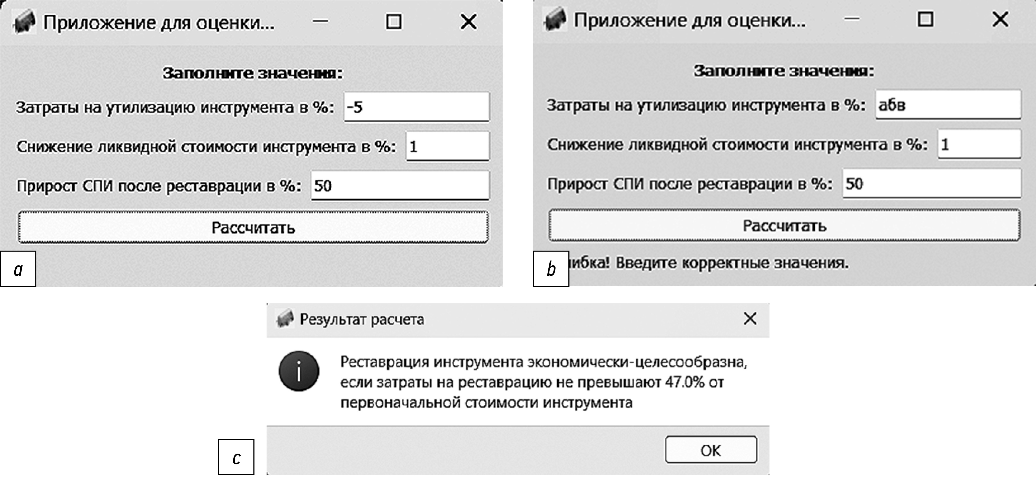
Task: Maximize the window containing the абв value
Action: (925, 19)
